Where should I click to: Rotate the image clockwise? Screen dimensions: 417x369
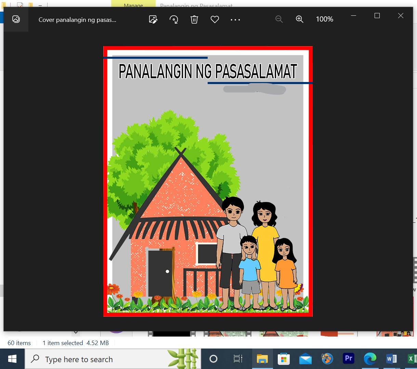coord(174,19)
